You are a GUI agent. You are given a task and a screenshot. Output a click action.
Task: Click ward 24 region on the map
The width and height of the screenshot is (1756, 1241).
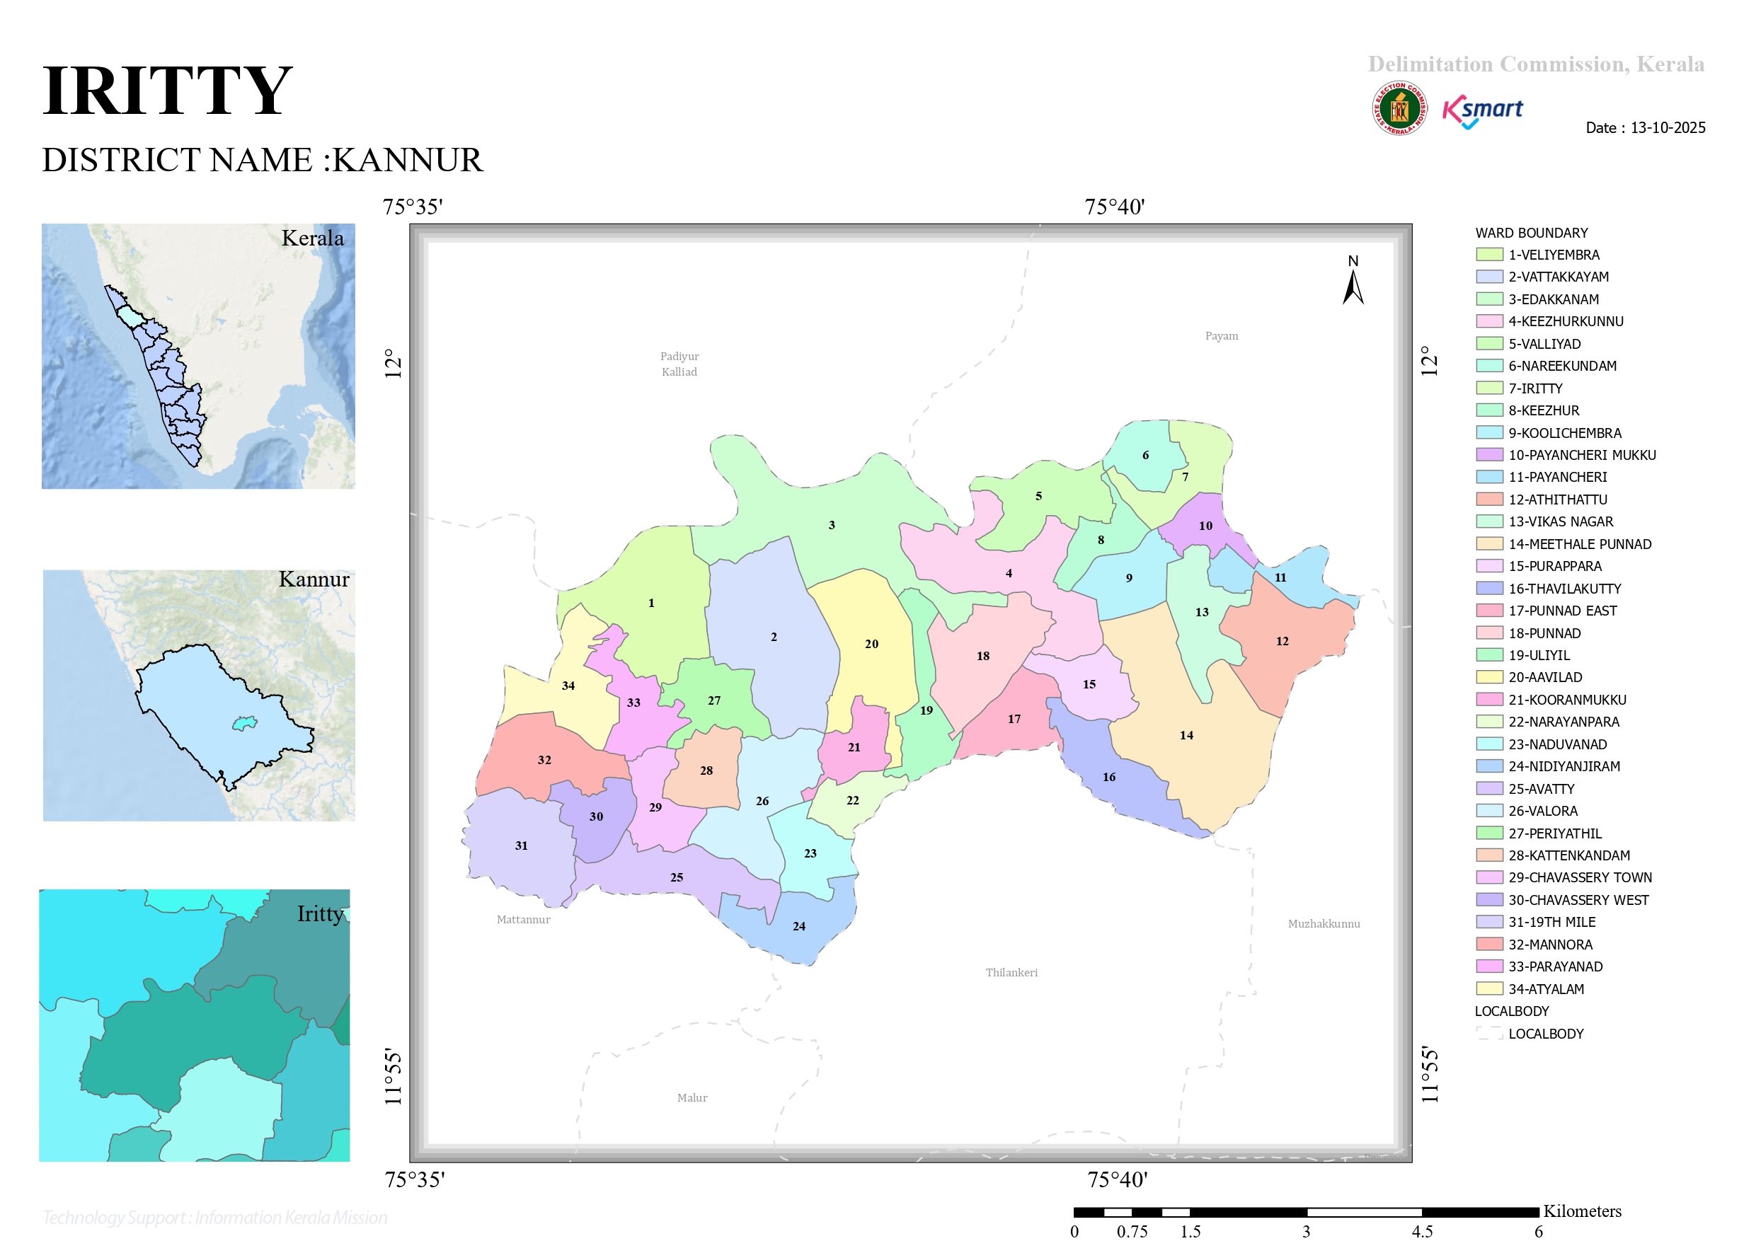(x=798, y=926)
